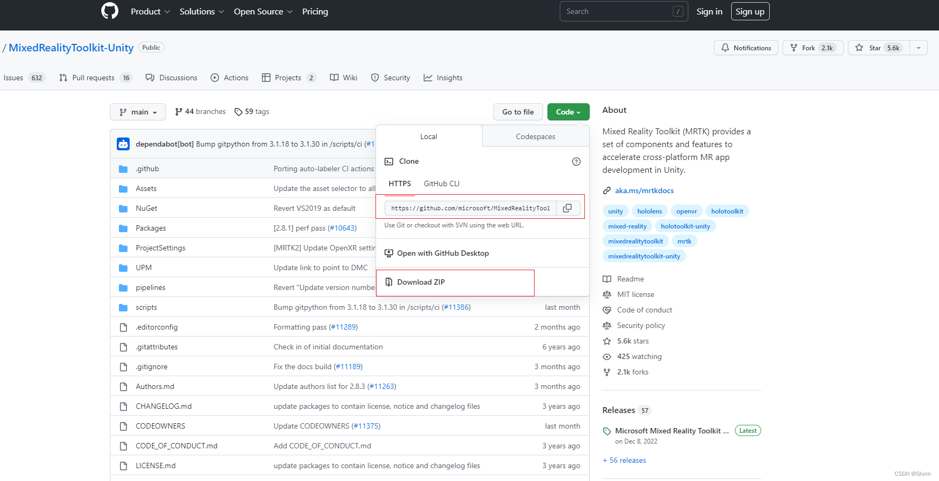Click the Download ZIP archive icon
Image resolution: width=939 pixels, height=481 pixels.
pyautogui.click(x=389, y=282)
